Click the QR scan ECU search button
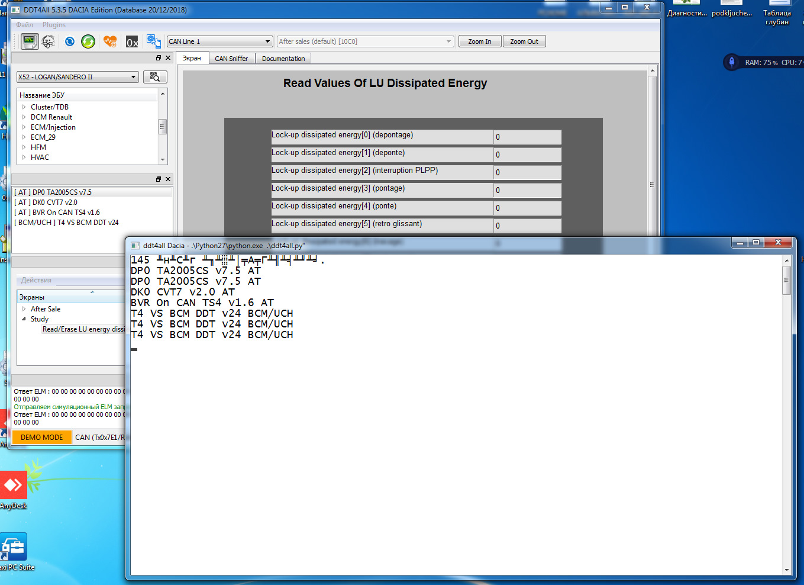804x585 pixels. [x=155, y=77]
